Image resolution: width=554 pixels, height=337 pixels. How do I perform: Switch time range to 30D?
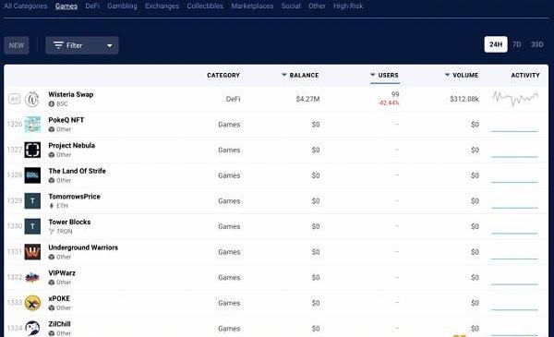[x=536, y=44]
